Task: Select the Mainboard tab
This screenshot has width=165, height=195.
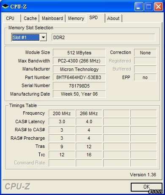Action: pyautogui.click(x=52, y=18)
